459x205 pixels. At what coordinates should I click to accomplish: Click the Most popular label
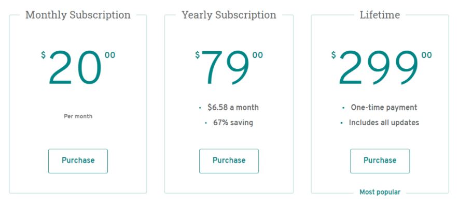[x=380, y=192]
